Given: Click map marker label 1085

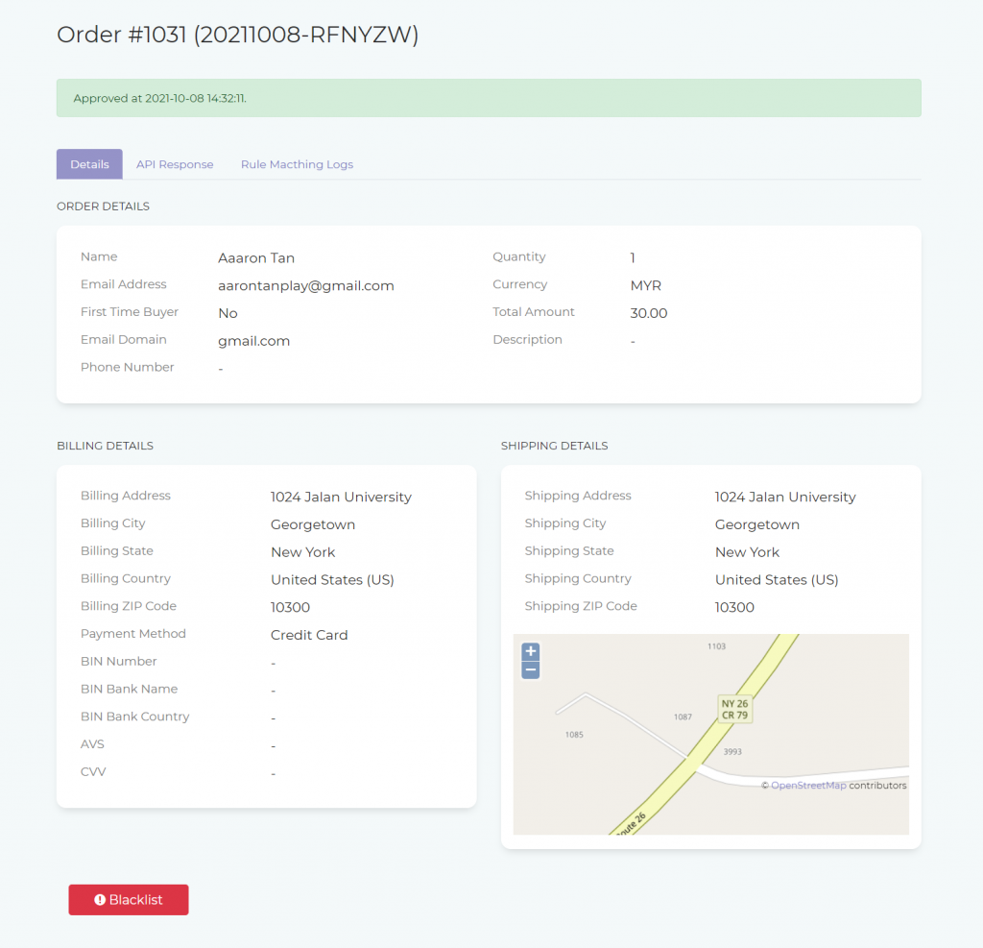Looking at the screenshot, I should 574,735.
